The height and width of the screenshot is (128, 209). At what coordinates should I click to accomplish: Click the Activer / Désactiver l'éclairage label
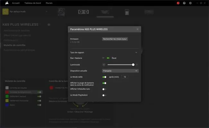[80, 112]
